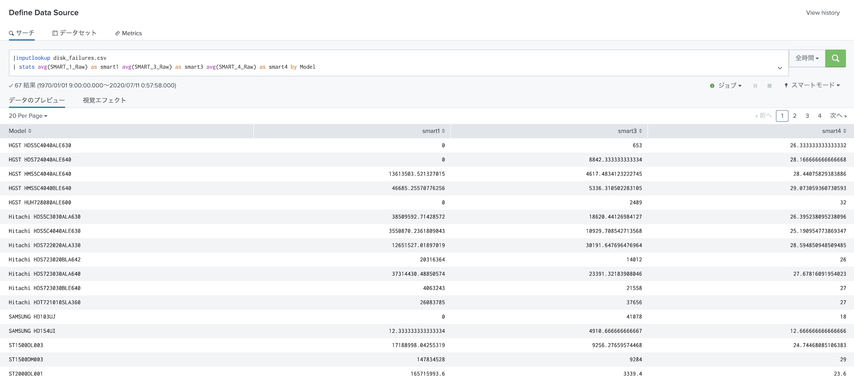This screenshot has width=854, height=377.
Task: Select the SAMSUNG HD103UJ cell
Action: 32,317
